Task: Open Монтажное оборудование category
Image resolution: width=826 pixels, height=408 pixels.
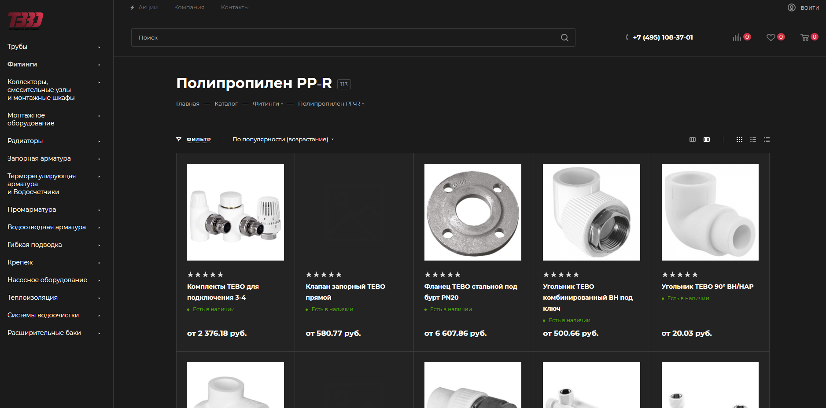Action: (x=31, y=119)
